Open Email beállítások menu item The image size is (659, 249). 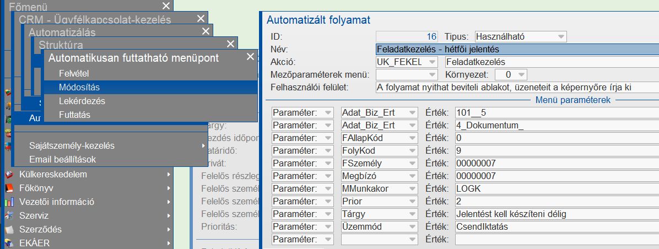tap(63, 160)
